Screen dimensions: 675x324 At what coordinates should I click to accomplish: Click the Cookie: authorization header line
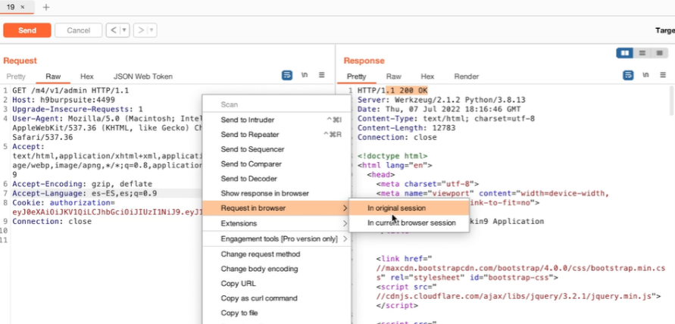(64, 203)
